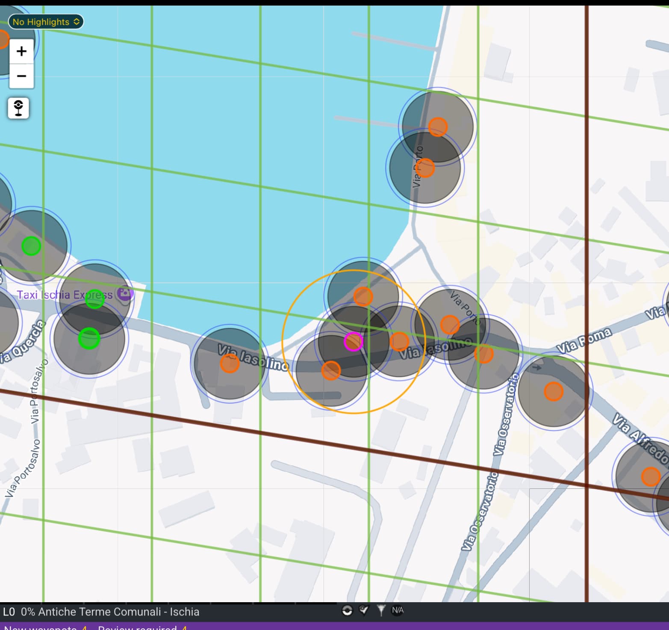Click the Taxi Ischia Express label
The height and width of the screenshot is (630, 669).
(65, 295)
